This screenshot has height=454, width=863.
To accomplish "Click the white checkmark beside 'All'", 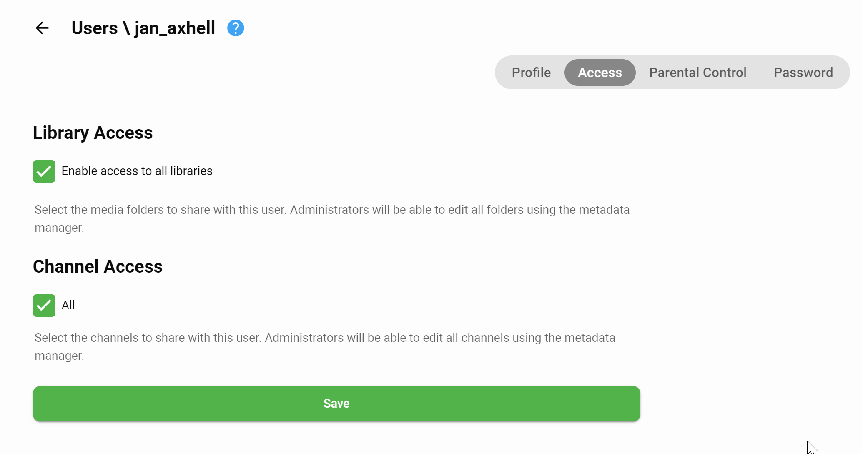I will point(44,306).
